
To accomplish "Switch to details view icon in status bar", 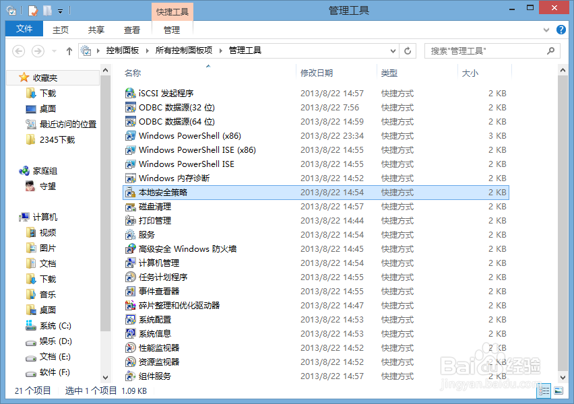I will pos(544,391).
